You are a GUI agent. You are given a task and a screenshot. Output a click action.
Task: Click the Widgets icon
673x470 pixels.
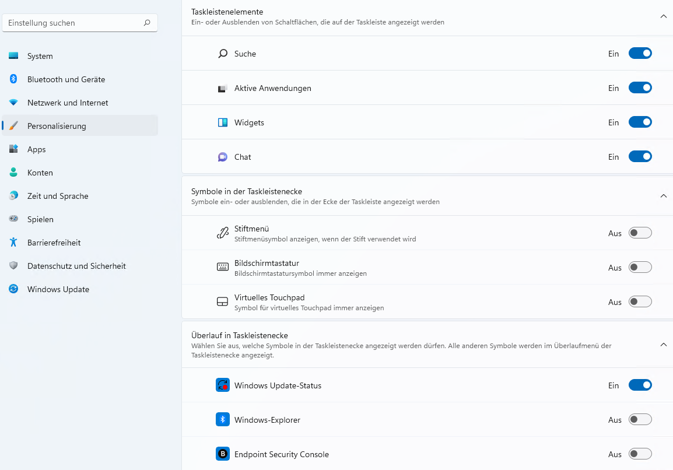point(222,122)
